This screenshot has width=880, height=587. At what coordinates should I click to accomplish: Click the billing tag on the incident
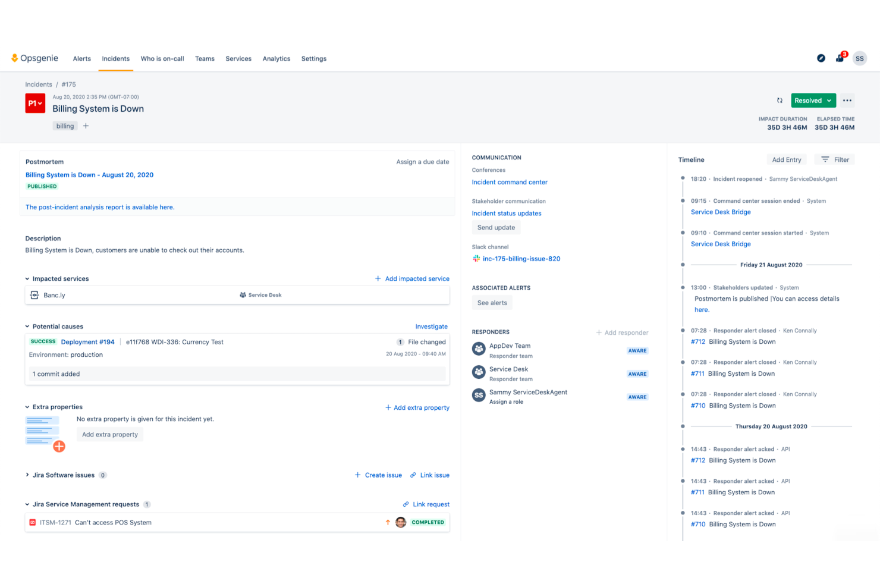point(65,125)
